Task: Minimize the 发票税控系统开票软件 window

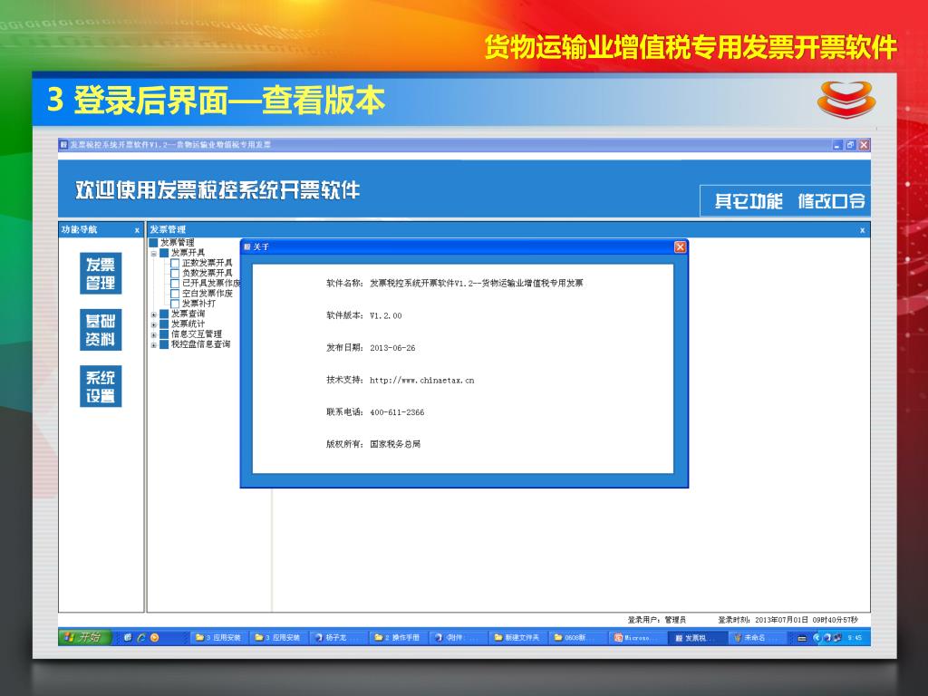Action: tap(836, 145)
